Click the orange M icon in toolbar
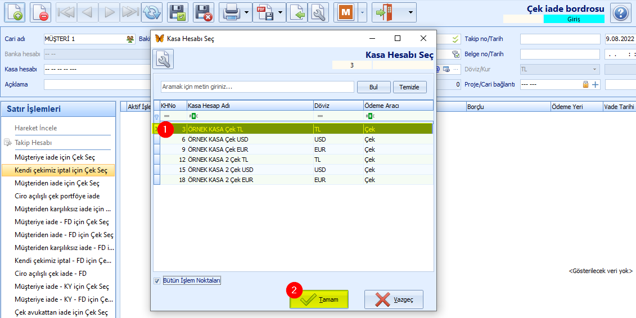This screenshot has width=636, height=318. [344, 12]
